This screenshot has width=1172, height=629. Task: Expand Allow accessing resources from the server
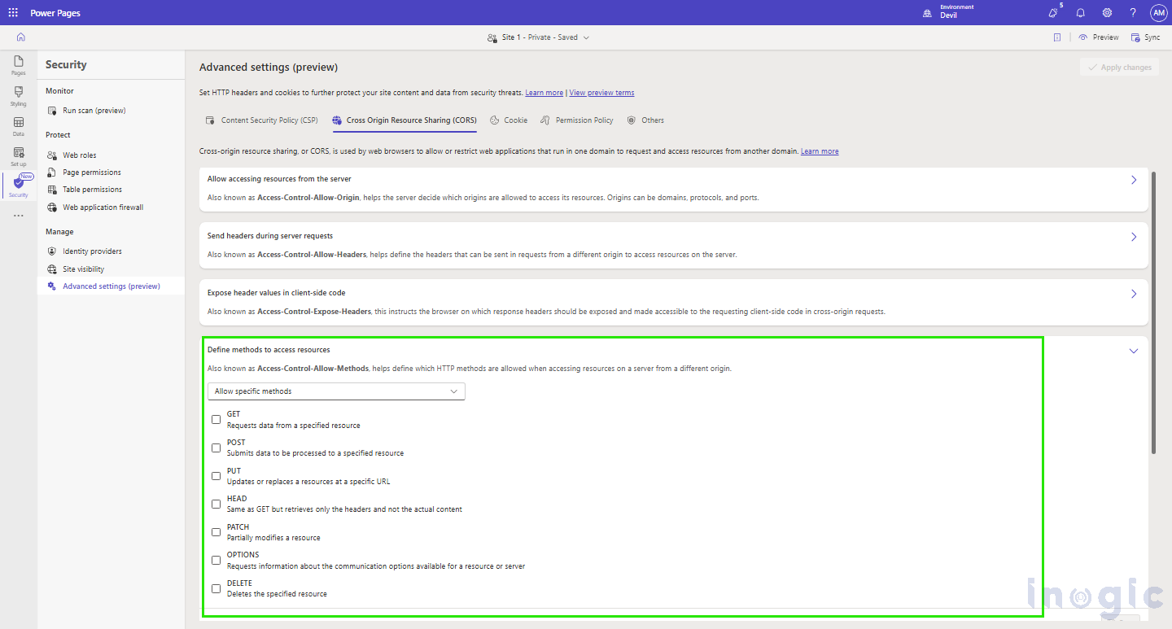1134,180
